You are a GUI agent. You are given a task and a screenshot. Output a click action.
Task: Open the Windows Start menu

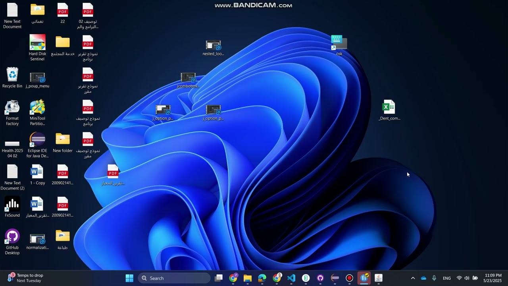click(x=129, y=278)
